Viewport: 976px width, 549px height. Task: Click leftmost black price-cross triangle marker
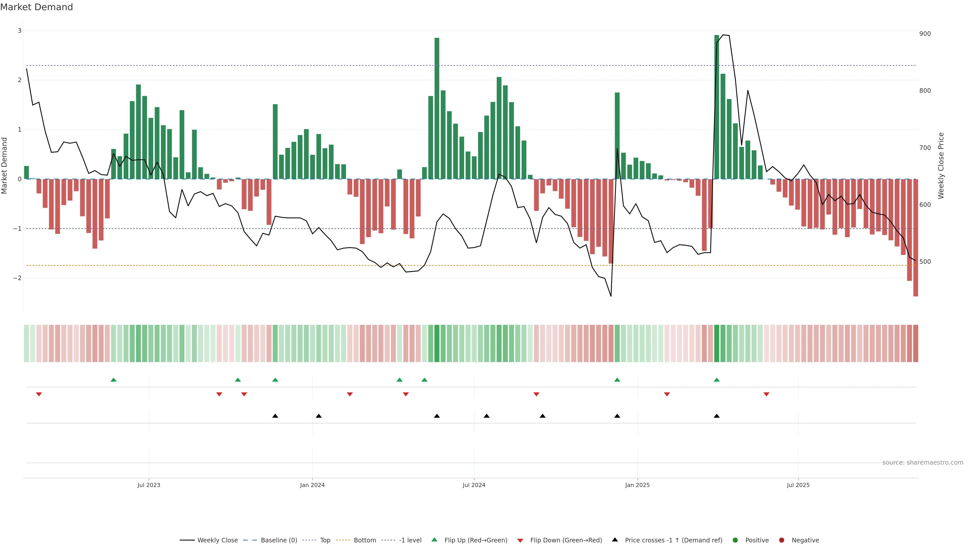tap(276, 416)
